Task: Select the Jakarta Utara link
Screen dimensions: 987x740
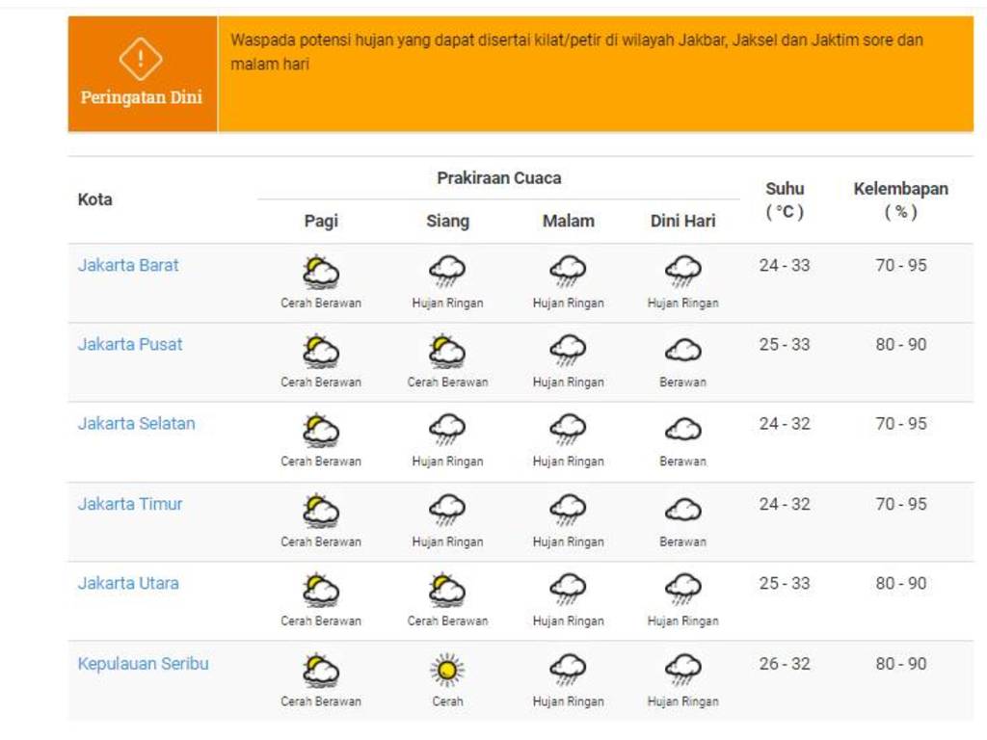Action: (x=128, y=583)
